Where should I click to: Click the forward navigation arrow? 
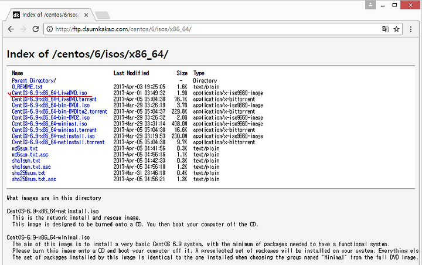pyautogui.click(x=23, y=29)
